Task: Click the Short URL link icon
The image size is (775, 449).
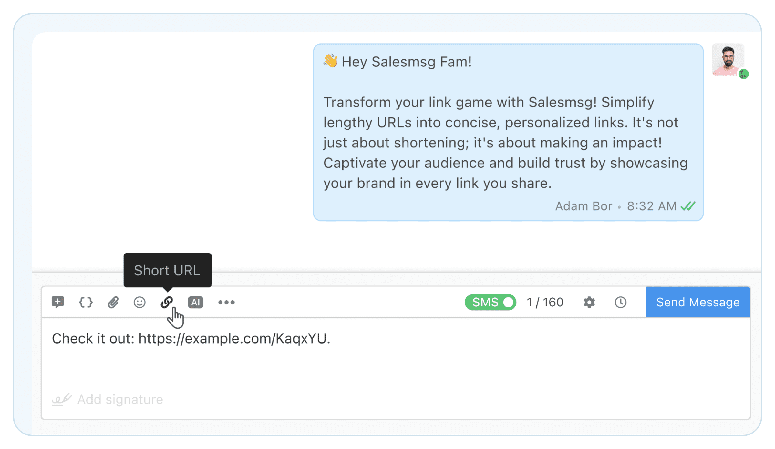Action: (x=167, y=302)
